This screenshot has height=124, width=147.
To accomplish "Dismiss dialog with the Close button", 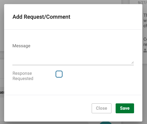I will (102, 108).
